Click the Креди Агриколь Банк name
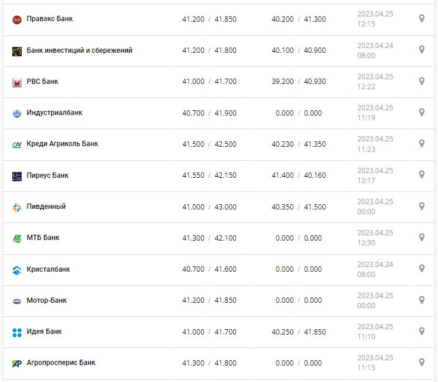 coord(62,144)
